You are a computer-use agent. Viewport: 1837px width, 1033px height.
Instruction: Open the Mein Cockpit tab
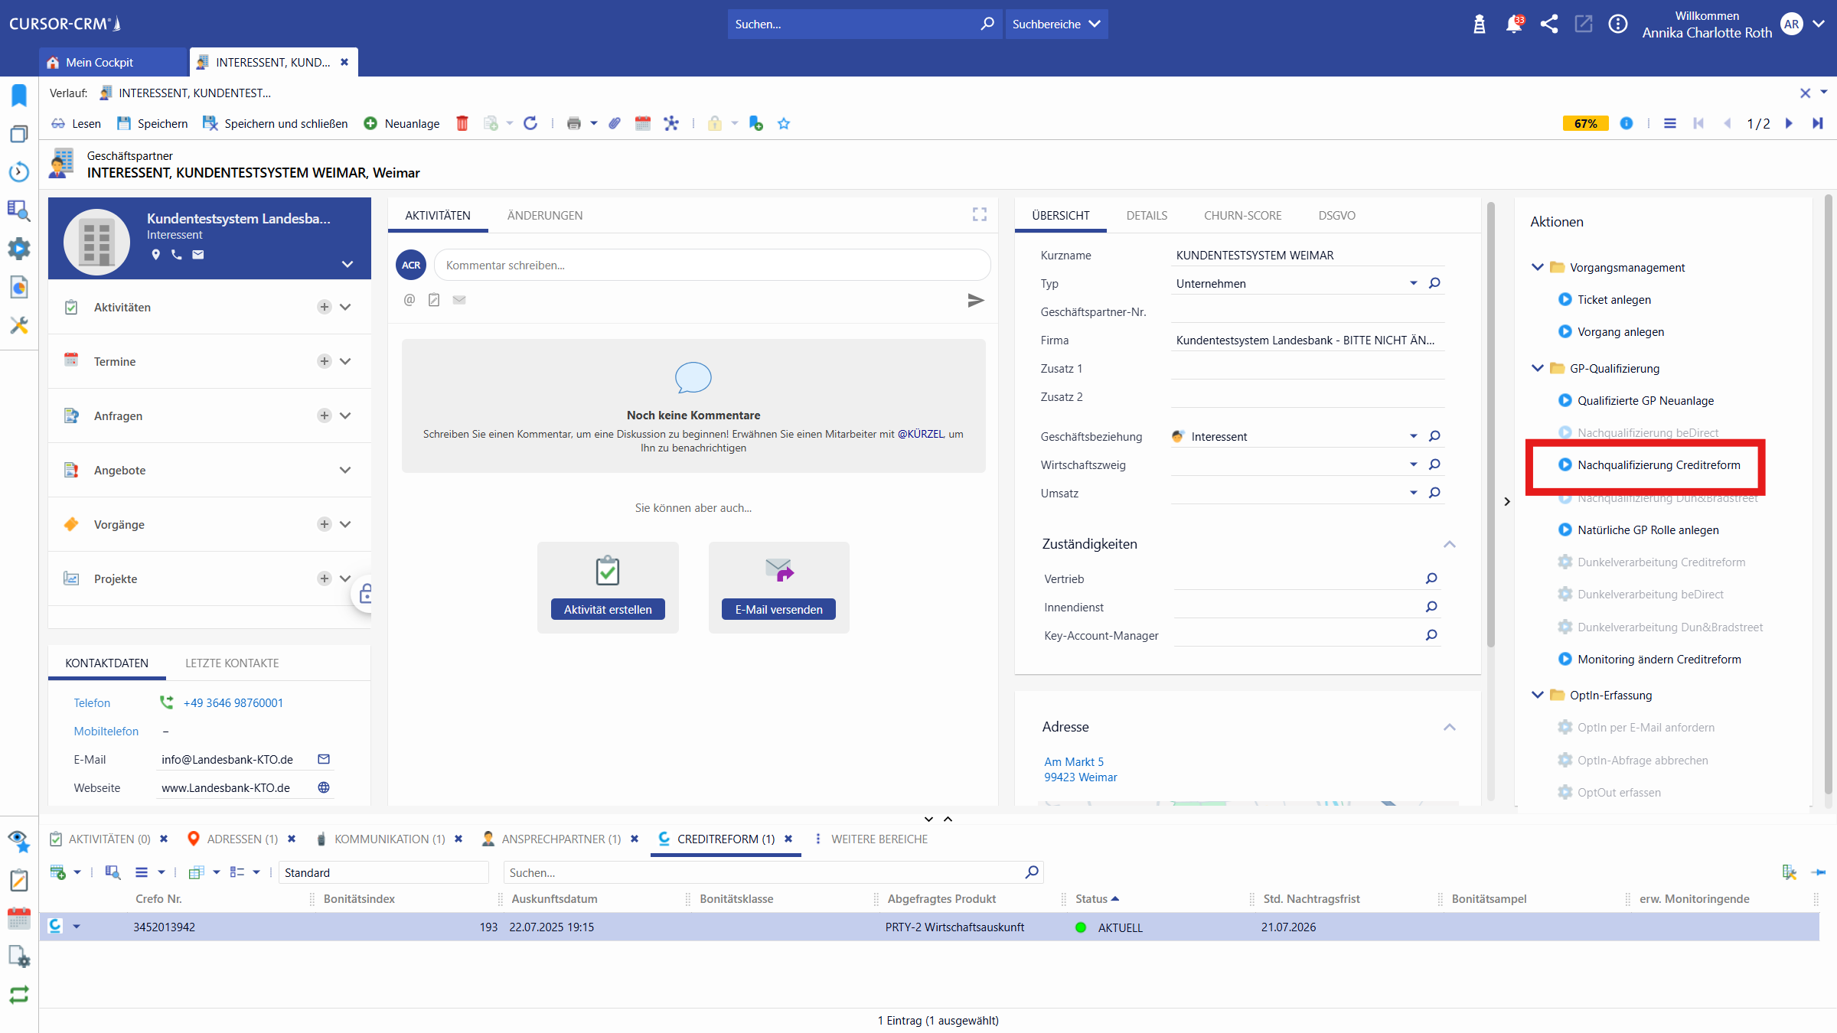(x=113, y=62)
